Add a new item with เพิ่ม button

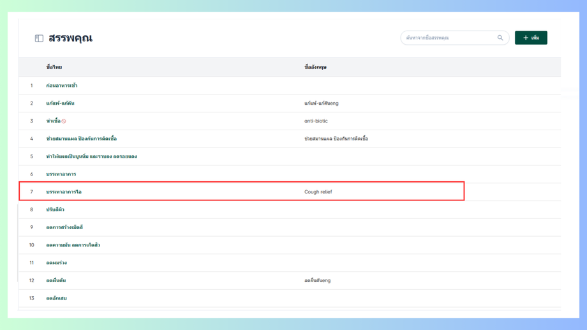531,38
